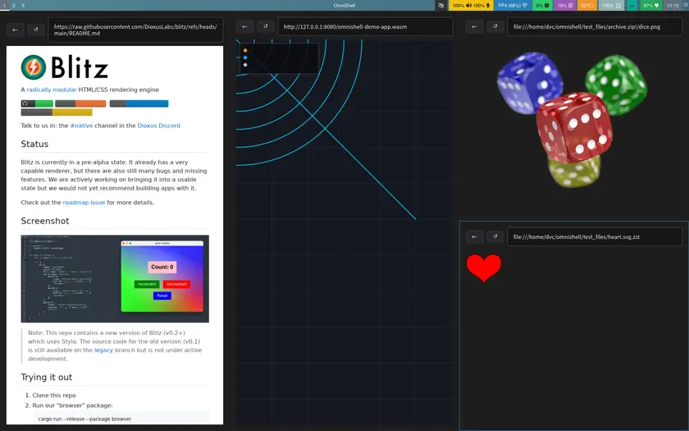Open the #native channel link
The image size is (689, 431).
tap(81, 126)
